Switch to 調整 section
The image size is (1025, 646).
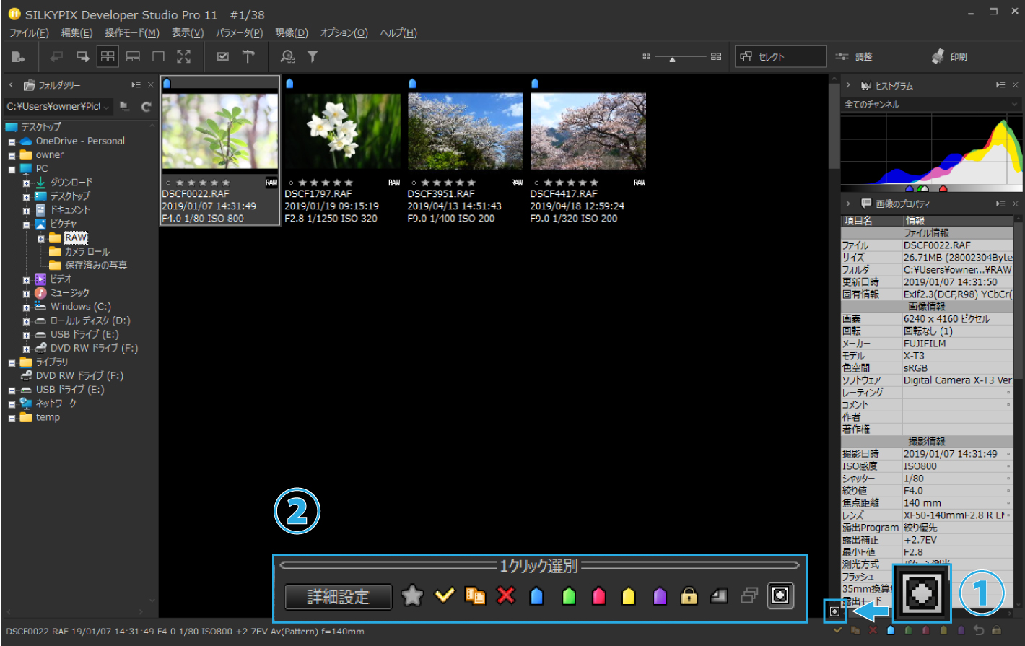pyautogui.click(x=855, y=56)
